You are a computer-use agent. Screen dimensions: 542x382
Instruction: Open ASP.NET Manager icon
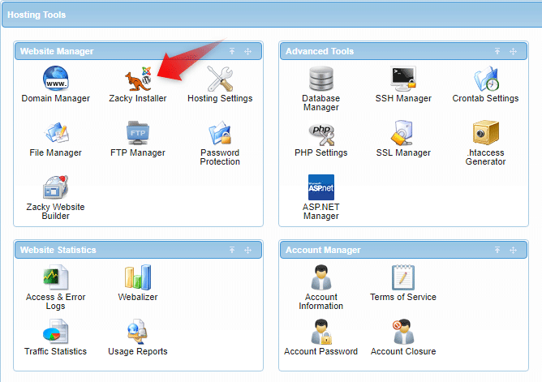[320, 188]
